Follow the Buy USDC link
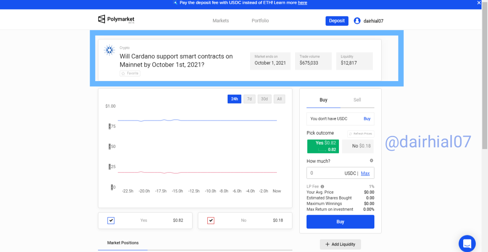The image size is (488, 252). (x=367, y=119)
